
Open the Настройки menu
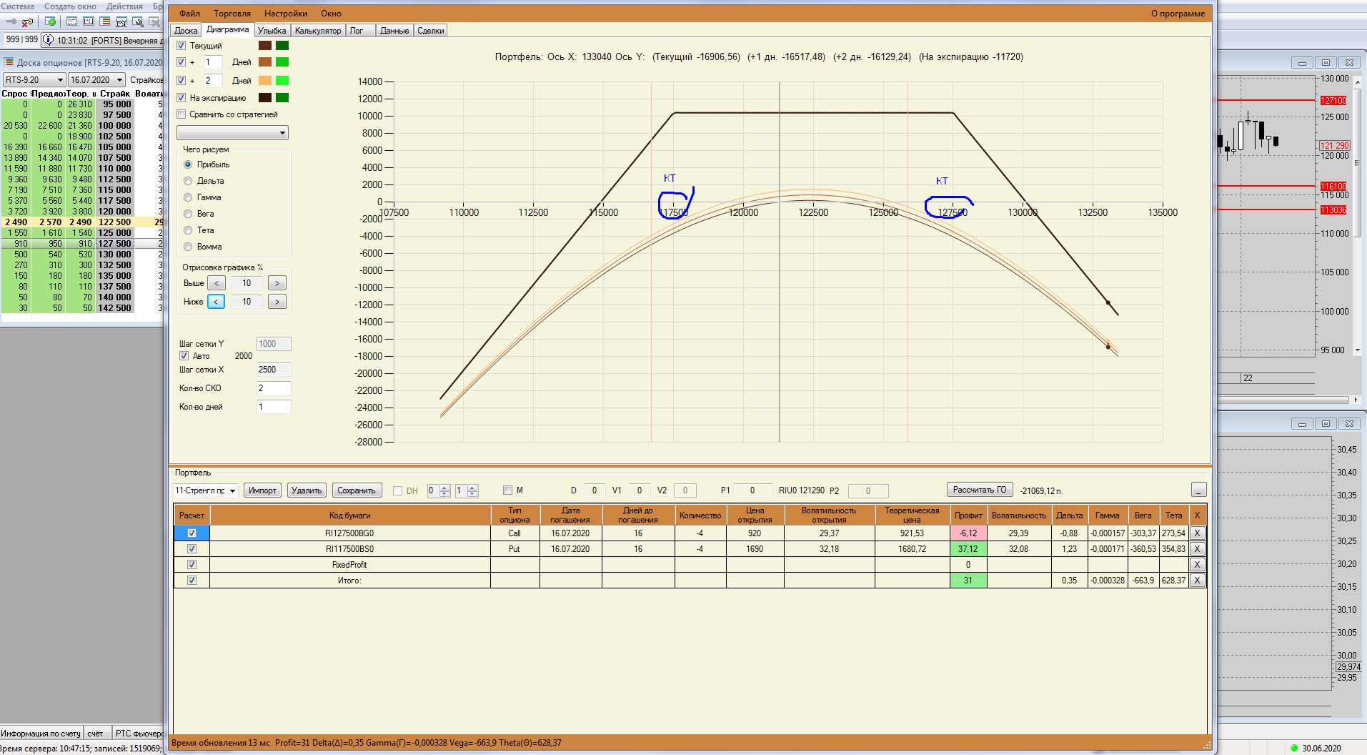pos(285,14)
